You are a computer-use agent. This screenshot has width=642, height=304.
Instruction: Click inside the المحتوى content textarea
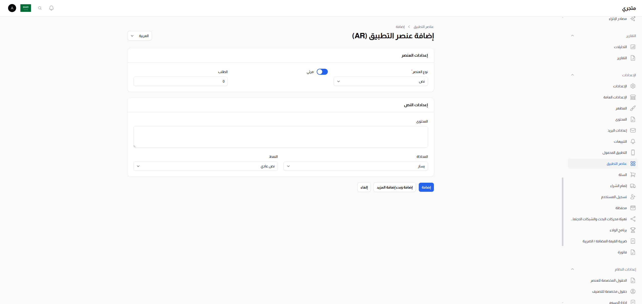(x=280, y=137)
